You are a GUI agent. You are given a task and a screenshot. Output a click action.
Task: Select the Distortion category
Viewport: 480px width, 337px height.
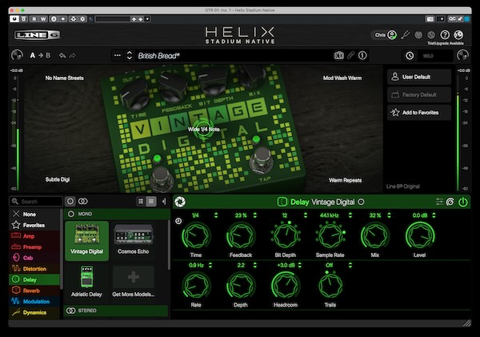click(x=34, y=269)
